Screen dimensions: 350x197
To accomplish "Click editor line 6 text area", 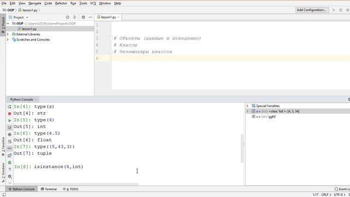I will (x=231, y=59).
